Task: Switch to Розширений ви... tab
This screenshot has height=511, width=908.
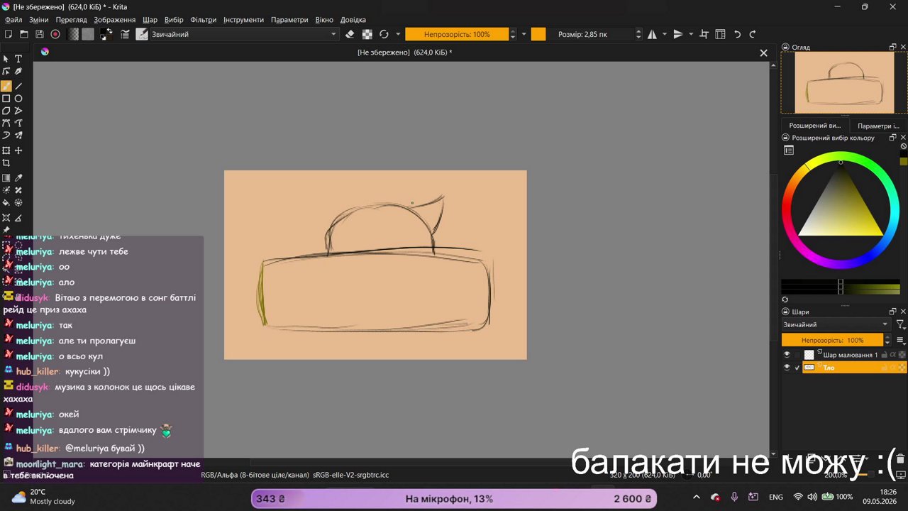Action: (x=814, y=126)
